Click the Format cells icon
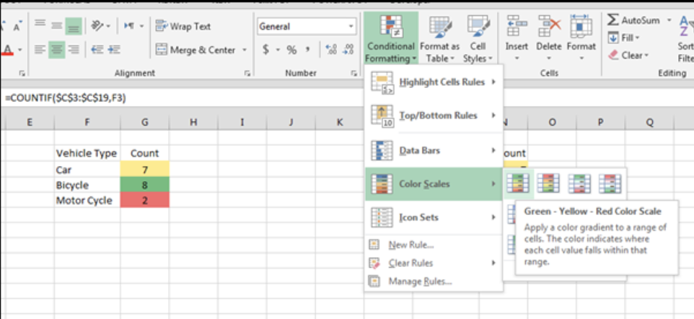Viewport: 694px width, 319px height. point(581,27)
